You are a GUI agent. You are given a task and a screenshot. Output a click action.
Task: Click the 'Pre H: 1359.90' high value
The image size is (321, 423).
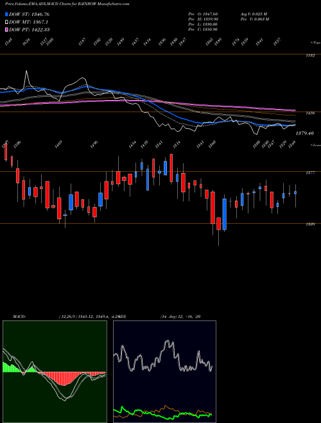click(x=203, y=19)
